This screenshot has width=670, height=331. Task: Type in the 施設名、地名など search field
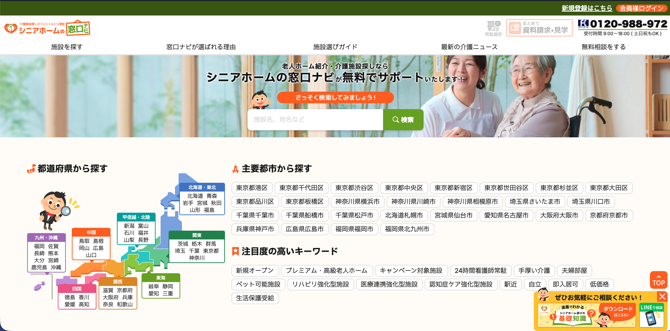315,120
